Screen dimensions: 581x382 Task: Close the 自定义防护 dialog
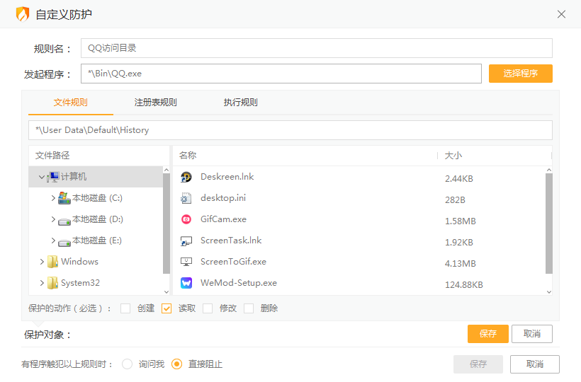(x=561, y=14)
